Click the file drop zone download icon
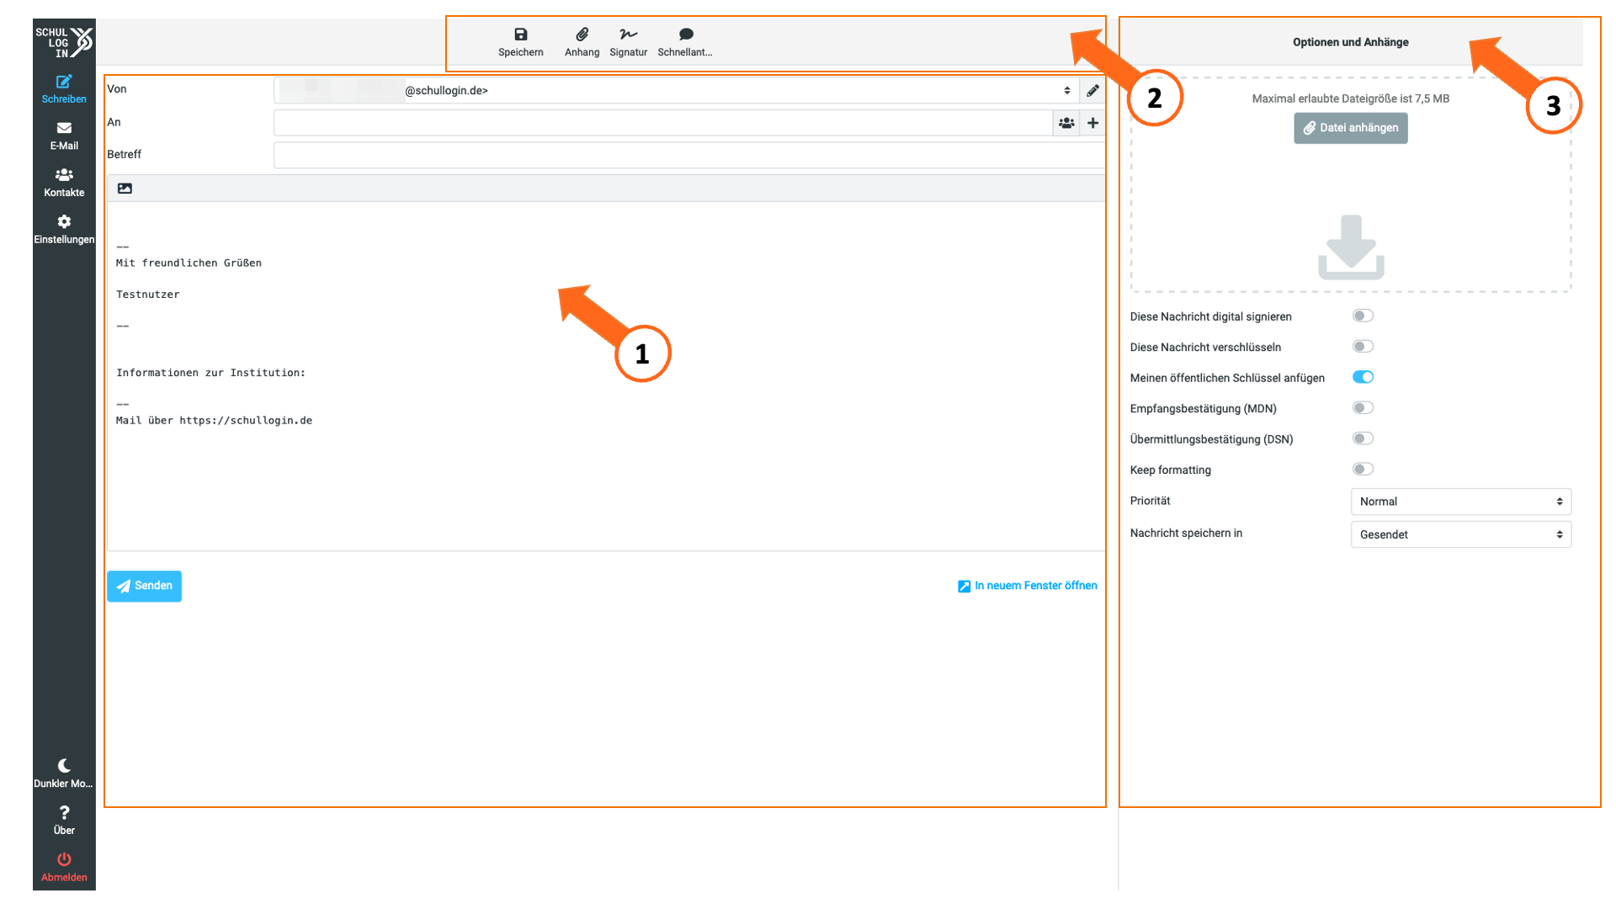 click(1351, 247)
